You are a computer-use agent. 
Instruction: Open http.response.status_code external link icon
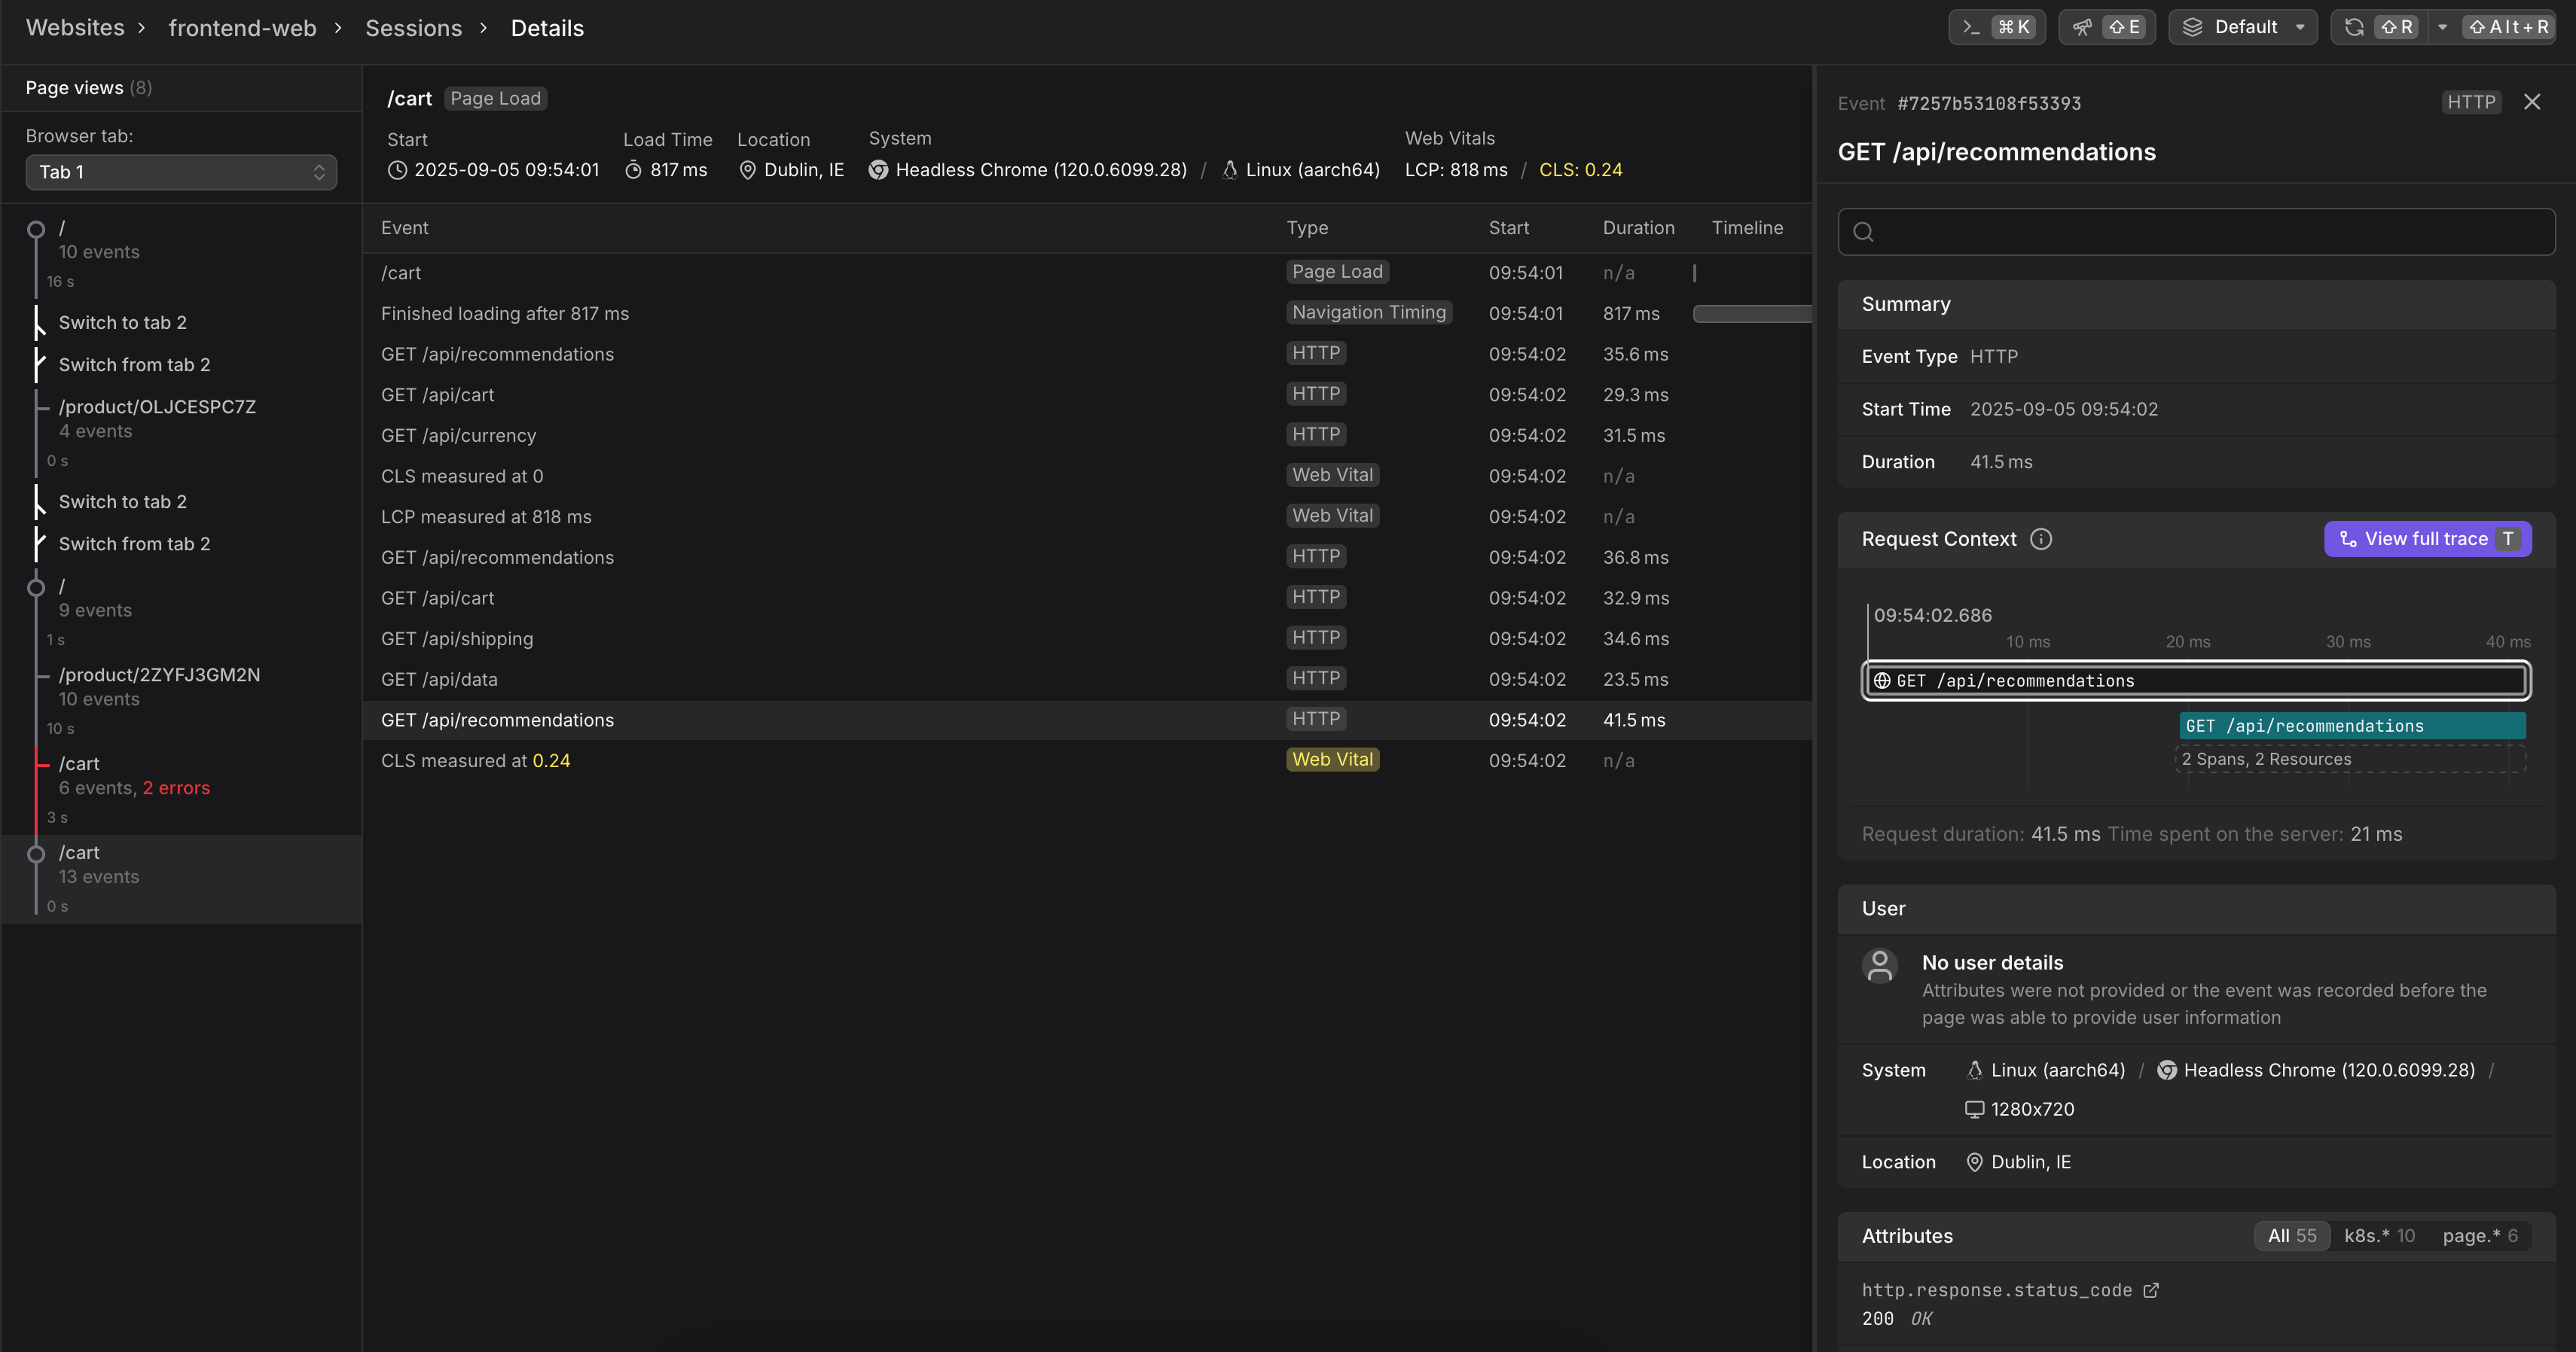[2151, 1290]
